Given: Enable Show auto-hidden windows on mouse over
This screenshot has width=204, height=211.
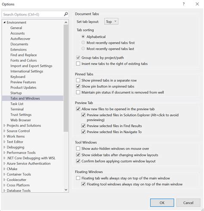Looking at the screenshot, I should point(78,148).
